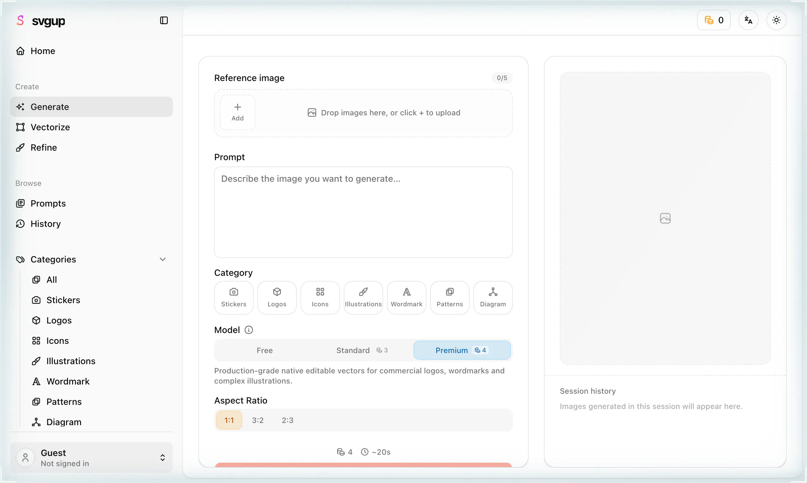Select the Free model option

click(x=265, y=350)
